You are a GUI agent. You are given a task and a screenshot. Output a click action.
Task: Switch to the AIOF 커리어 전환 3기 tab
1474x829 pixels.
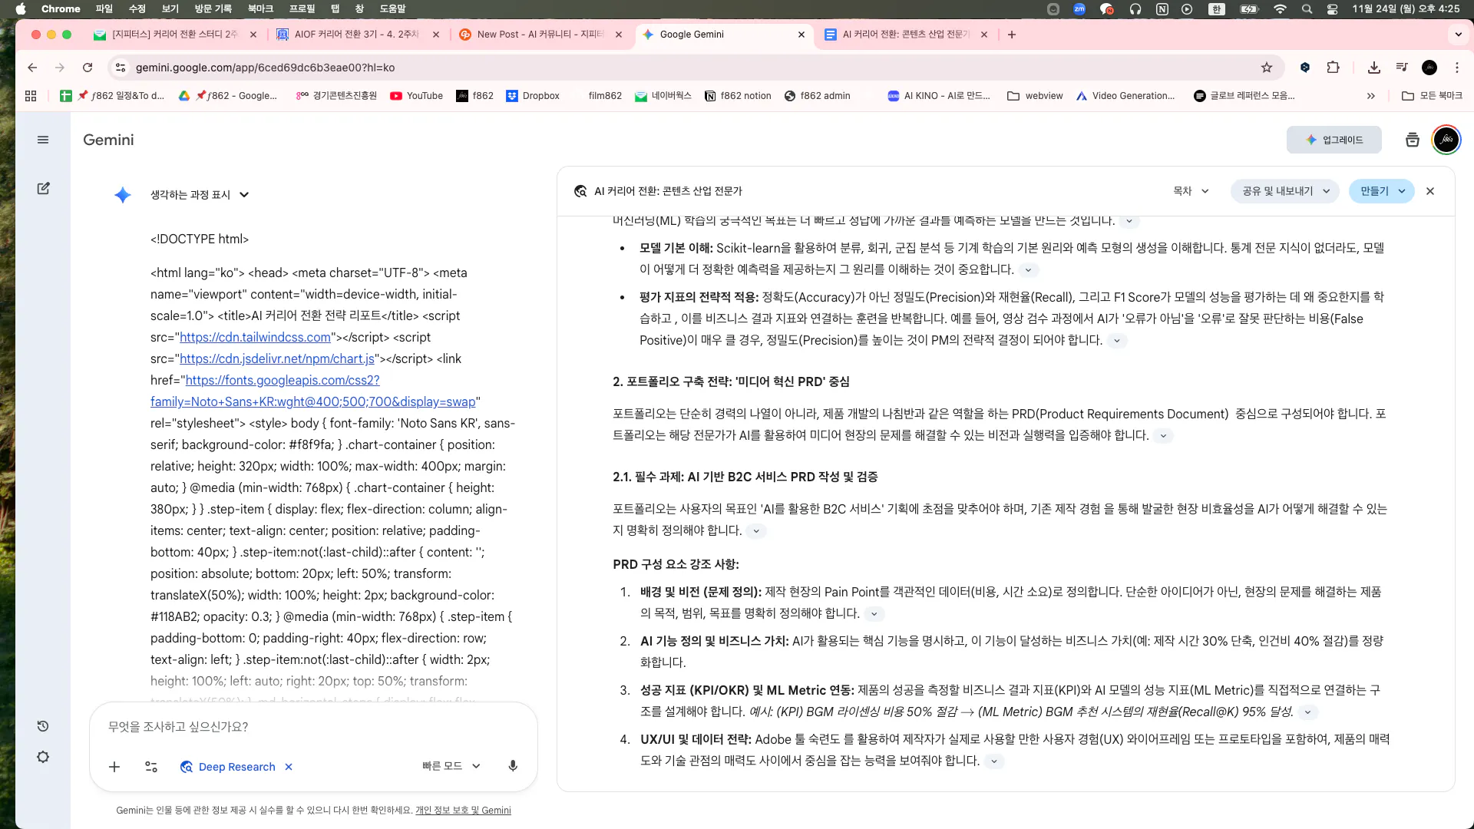[357, 35]
